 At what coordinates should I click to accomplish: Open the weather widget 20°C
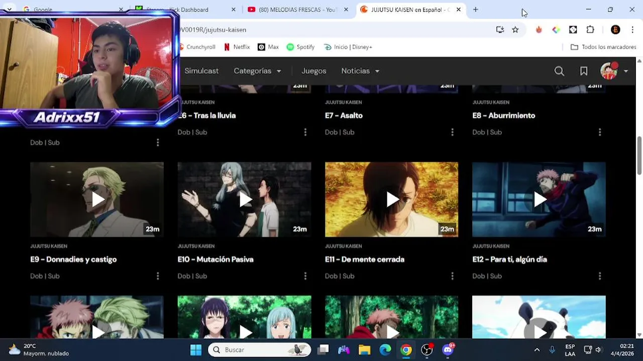click(x=39, y=349)
